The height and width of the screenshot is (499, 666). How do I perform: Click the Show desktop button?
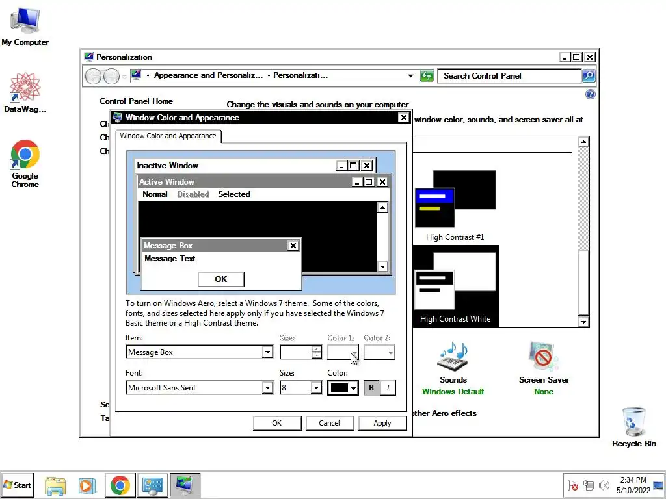[658, 485]
